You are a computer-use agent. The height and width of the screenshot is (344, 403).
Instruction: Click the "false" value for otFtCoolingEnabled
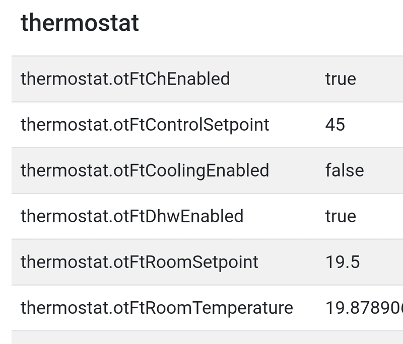(x=345, y=170)
